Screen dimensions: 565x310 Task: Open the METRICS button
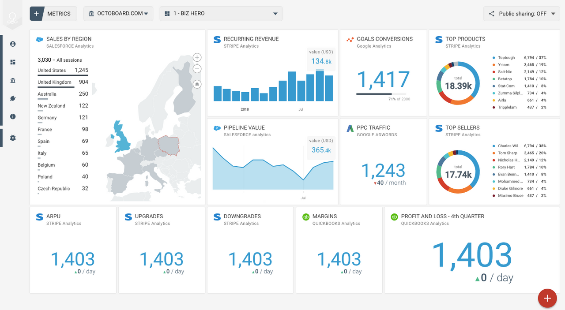click(53, 14)
